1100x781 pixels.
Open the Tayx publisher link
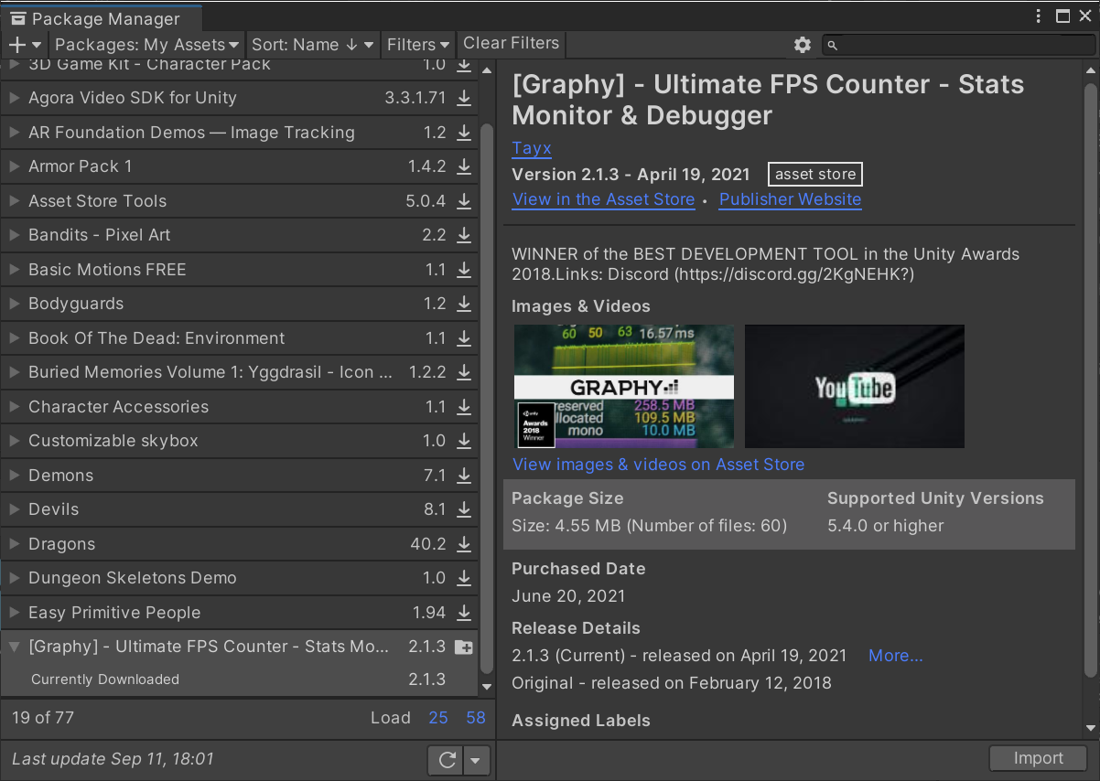(532, 148)
